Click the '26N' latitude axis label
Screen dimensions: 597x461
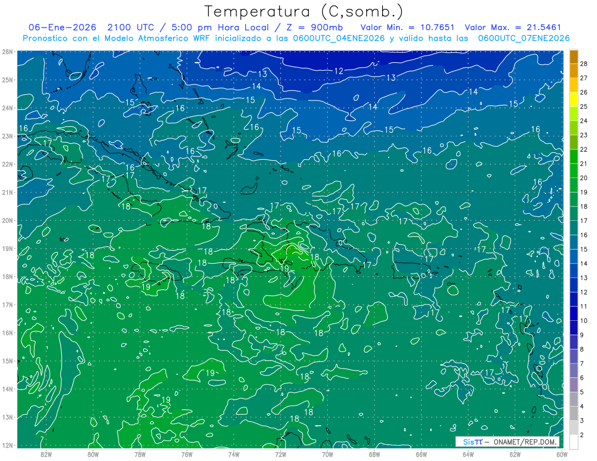point(7,52)
